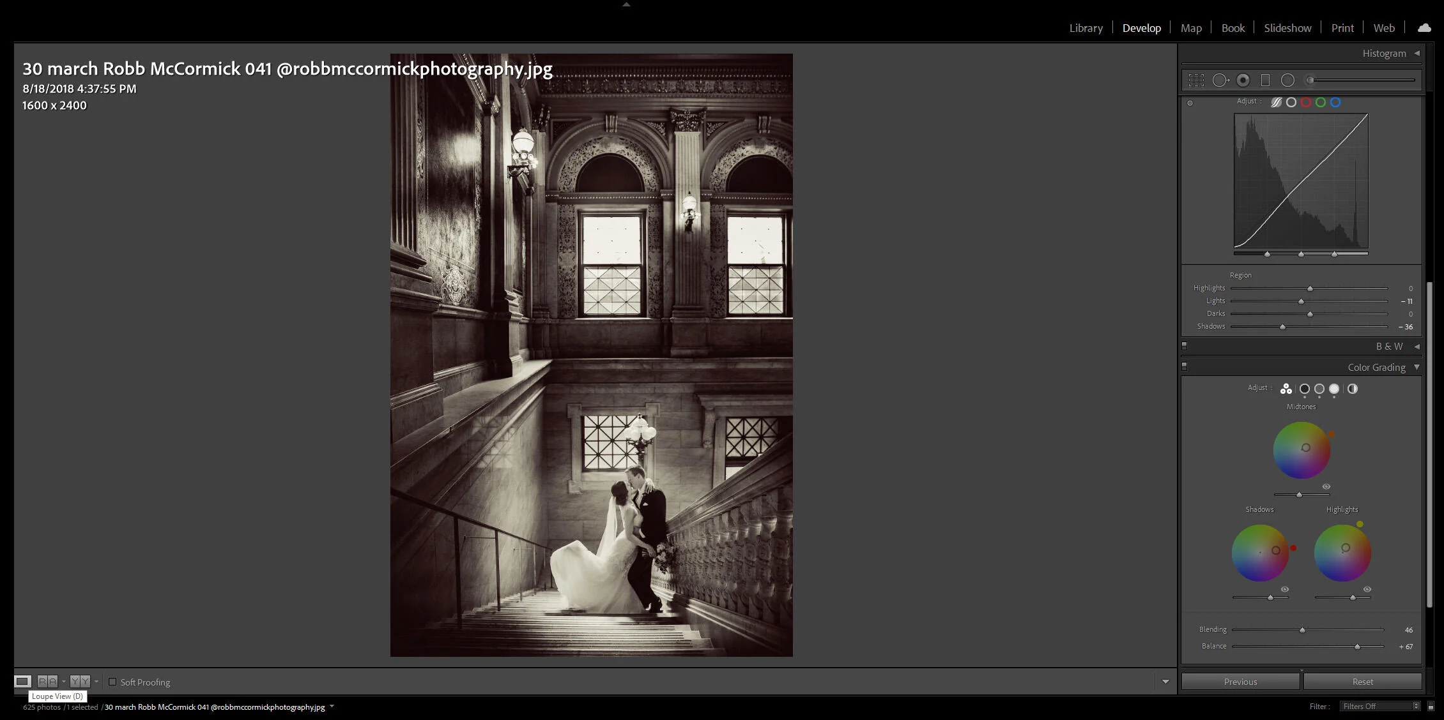Open the Filters Off dropdown

tap(1379, 706)
